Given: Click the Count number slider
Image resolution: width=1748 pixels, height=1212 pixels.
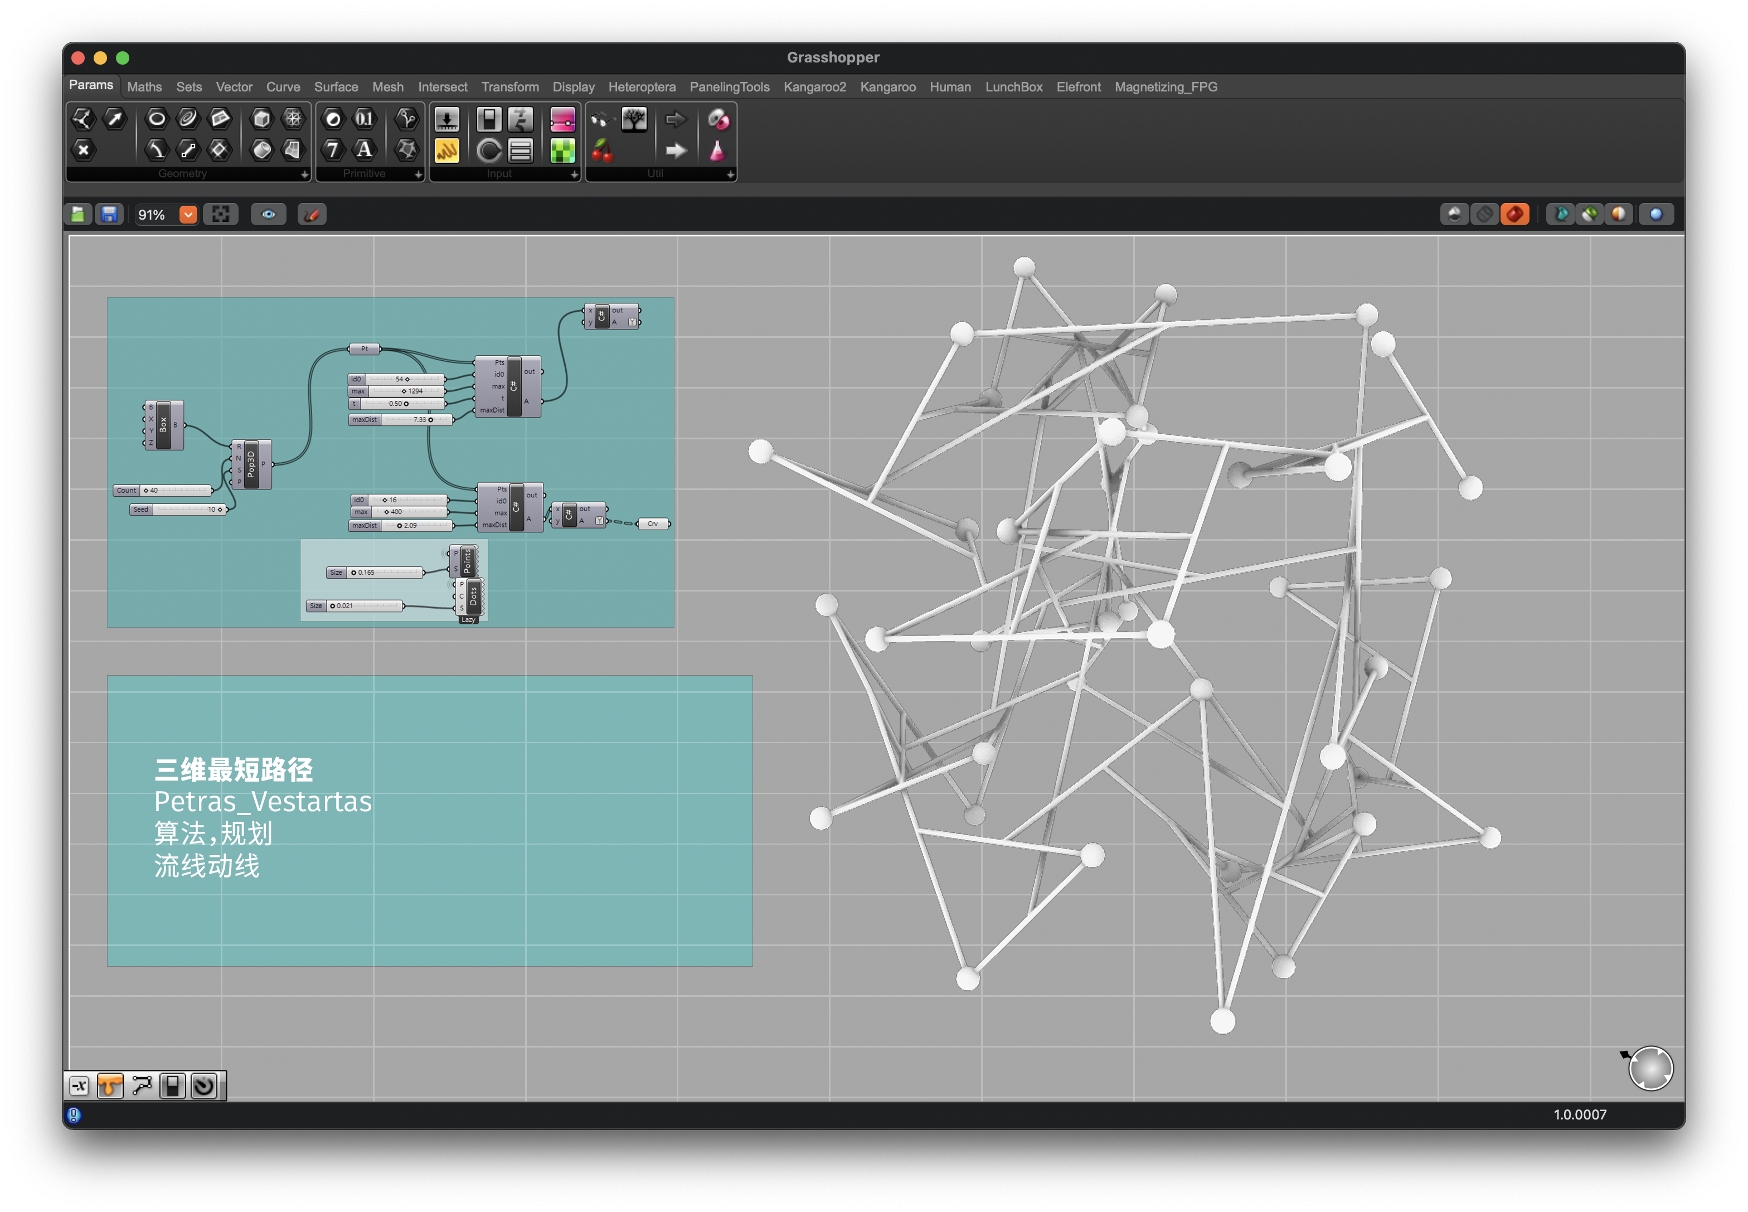Looking at the screenshot, I should [x=163, y=491].
